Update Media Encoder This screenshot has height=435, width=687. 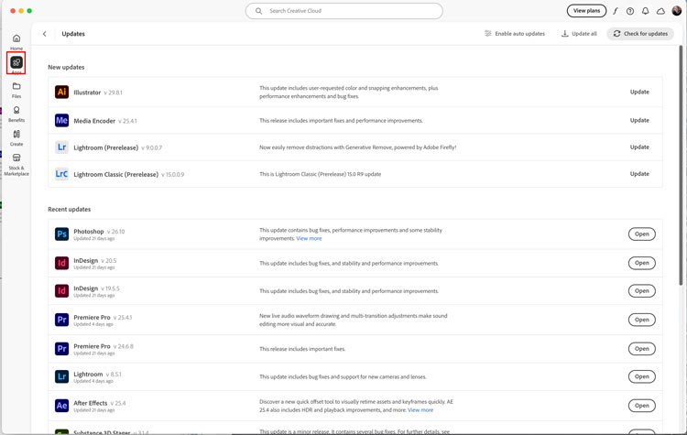[x=639, y=120]
